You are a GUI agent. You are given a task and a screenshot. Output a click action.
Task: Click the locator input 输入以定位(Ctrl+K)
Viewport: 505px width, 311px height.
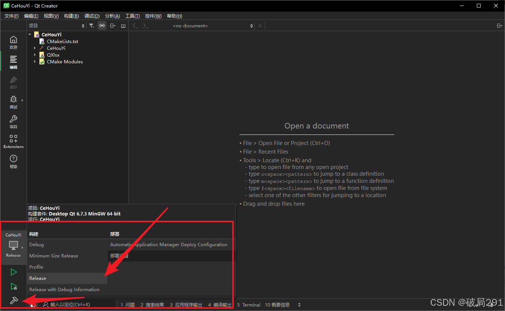coord(78,305)
